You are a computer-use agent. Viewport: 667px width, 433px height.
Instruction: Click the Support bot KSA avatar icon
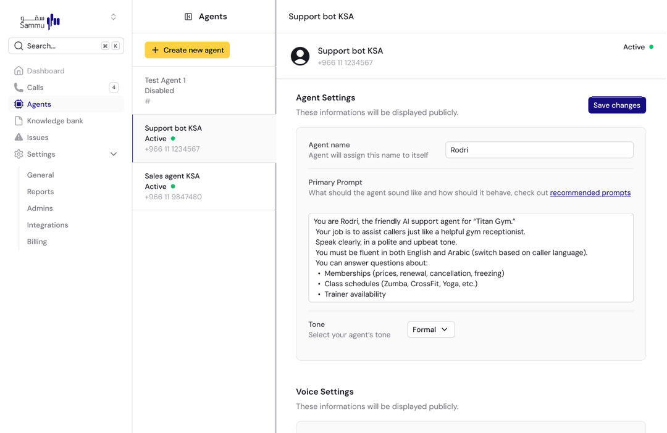[300, 56]
